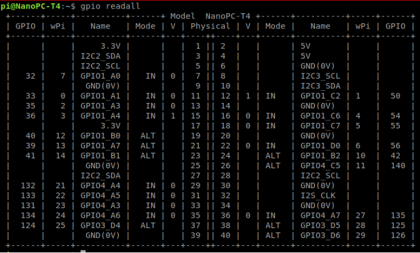Select the I2C3_SCL pin name
The height and width of the screenshot is (253, 420).
[320, 76]
